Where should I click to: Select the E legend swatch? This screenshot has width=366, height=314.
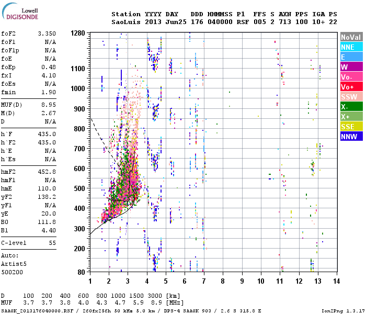coord(351,57)
